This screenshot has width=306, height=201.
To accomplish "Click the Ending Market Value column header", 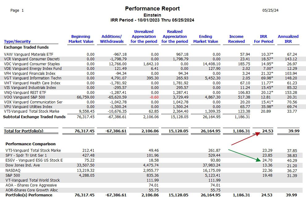I will coord(206,39).
